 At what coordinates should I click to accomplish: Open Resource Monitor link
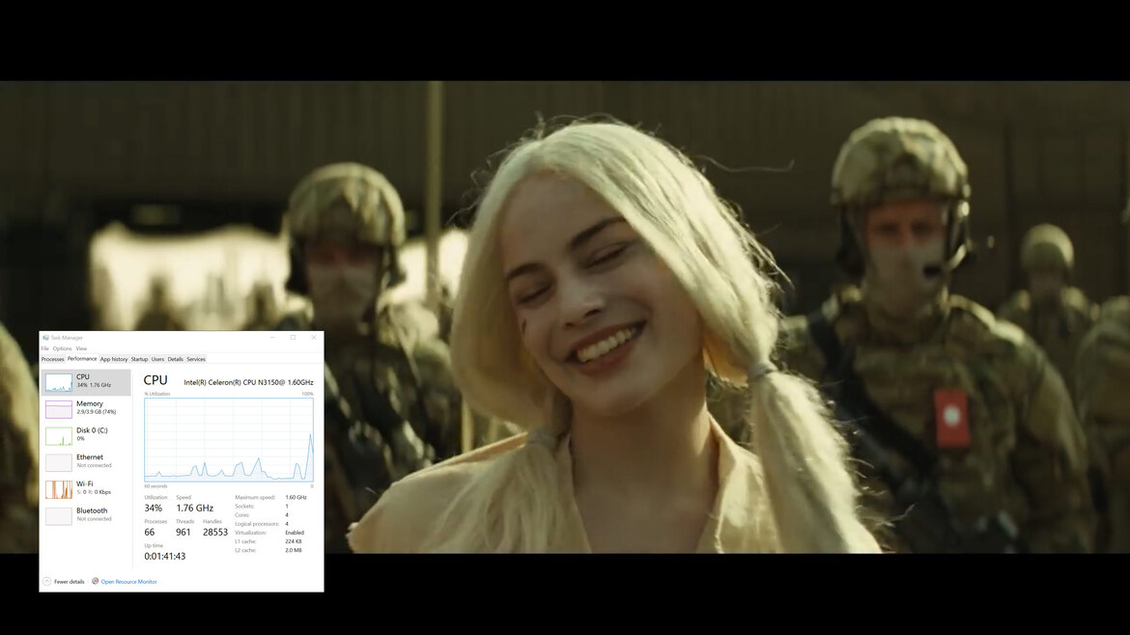pyautogui.click(x=128, y=582)
